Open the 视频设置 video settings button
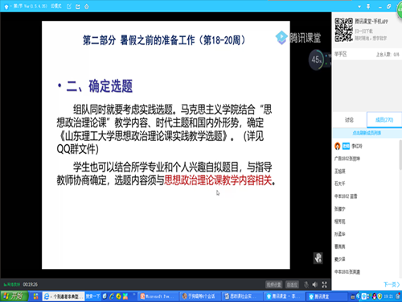The width and height of the screenshot is (402, 302). (x=273, y=284)
